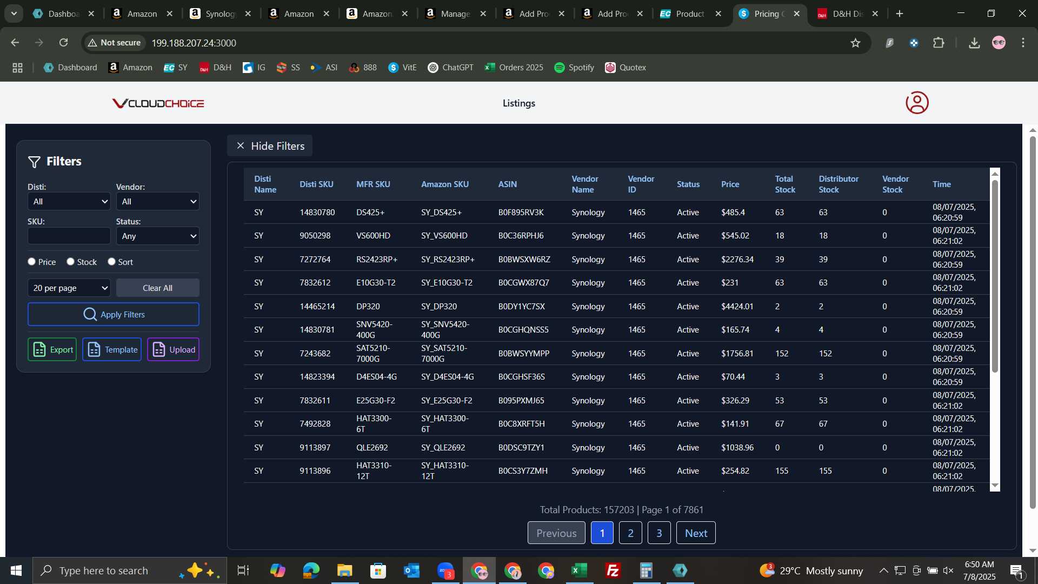
Task: Click the Listings header text
Action: click(519, 103)
